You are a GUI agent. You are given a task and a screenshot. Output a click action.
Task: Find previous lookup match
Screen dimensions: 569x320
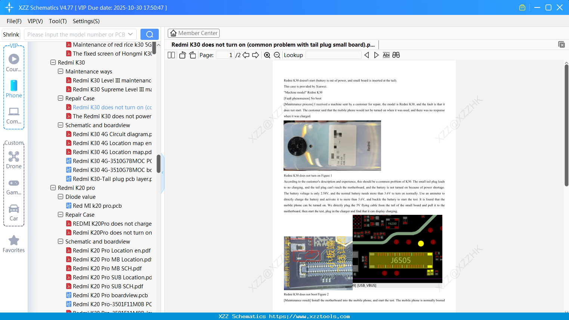(367, 55)
